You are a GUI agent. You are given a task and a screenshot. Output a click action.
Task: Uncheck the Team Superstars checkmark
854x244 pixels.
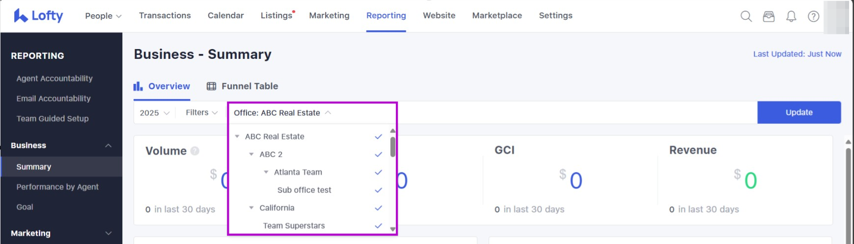pyautogui.click(x=378, y=226)
